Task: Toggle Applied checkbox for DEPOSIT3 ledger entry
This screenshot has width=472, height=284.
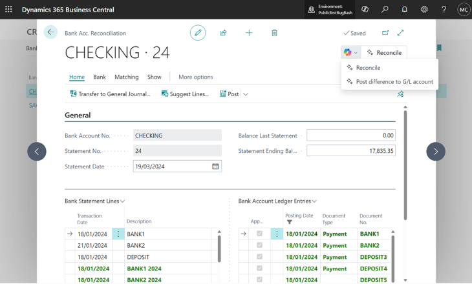Action: pyautogui.click(x=259, y=257)
